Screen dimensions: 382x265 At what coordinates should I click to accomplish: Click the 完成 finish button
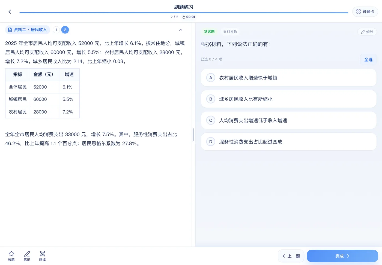(x=342, y=256)
